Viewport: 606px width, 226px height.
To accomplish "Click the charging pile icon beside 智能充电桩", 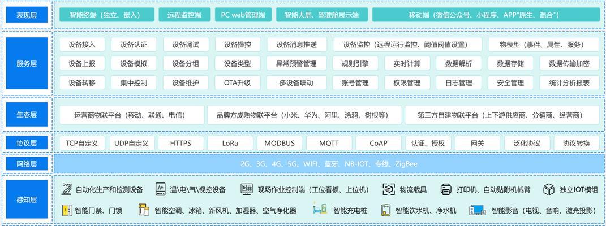I will (x=320, y=209).
